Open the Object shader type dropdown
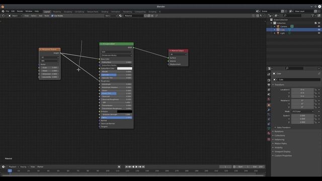Image resolution: width=322 pixels, height=181 pixels. pos(15,16)
